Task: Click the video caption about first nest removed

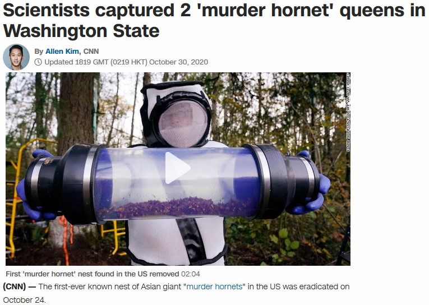Action: click(93, 274)
